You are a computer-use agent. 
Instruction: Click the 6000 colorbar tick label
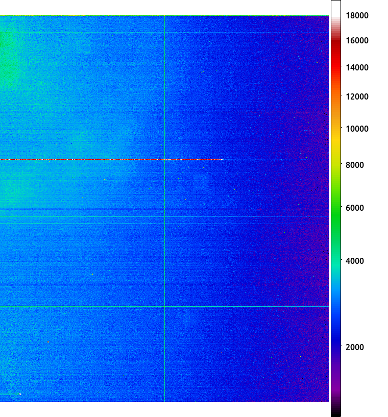pos(354,208)
